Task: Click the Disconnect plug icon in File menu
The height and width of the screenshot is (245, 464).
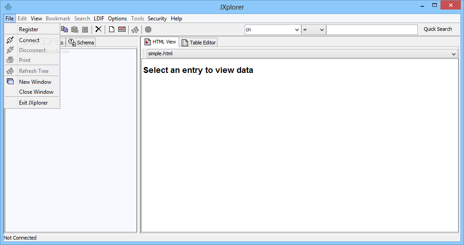Action: tap(10, 50)
